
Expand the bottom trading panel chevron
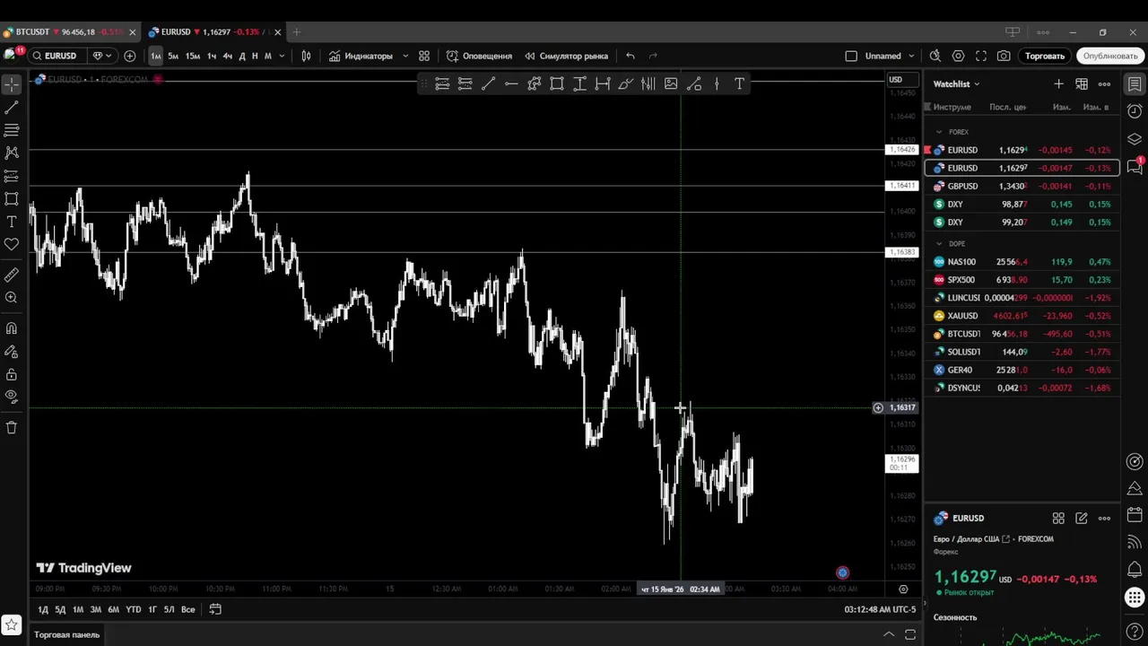[x=889, y=634]
